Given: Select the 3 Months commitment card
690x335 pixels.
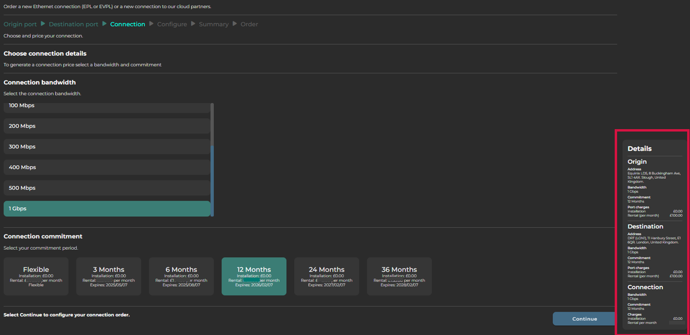Looking at the screenshot, I should [109, 276].
